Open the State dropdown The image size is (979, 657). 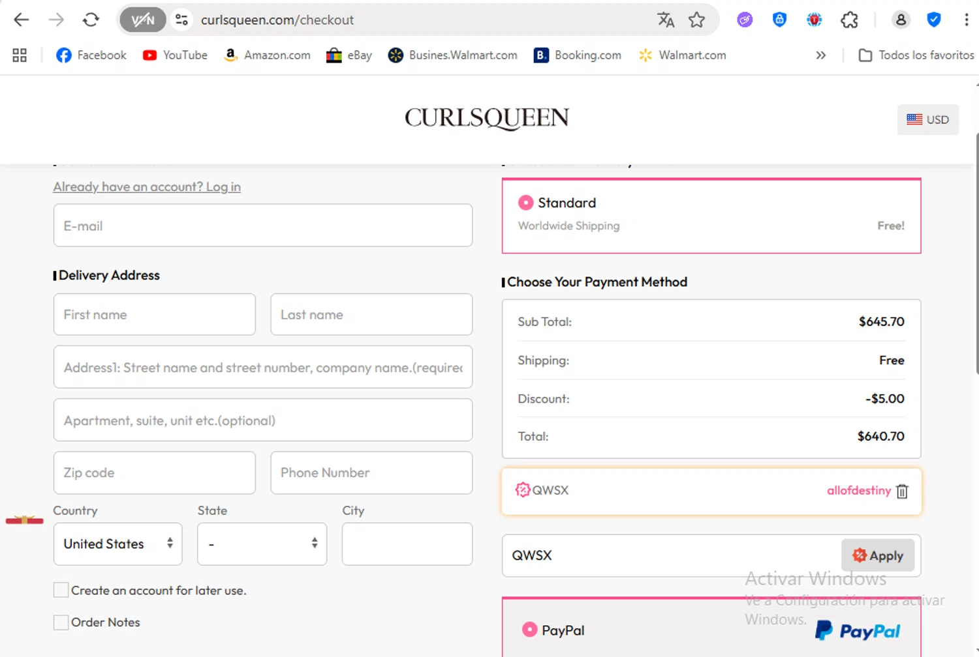[x=262, y=544]
